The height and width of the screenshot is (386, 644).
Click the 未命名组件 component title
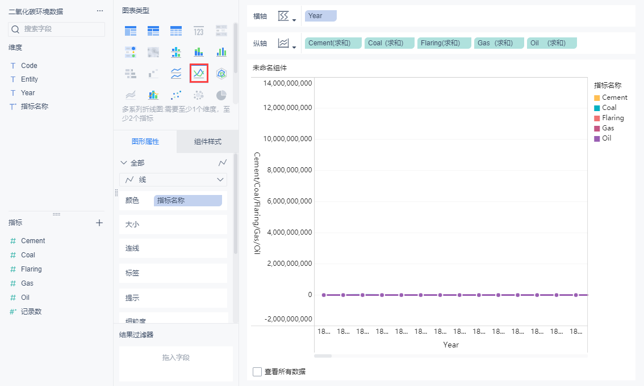tap(269, 68)
